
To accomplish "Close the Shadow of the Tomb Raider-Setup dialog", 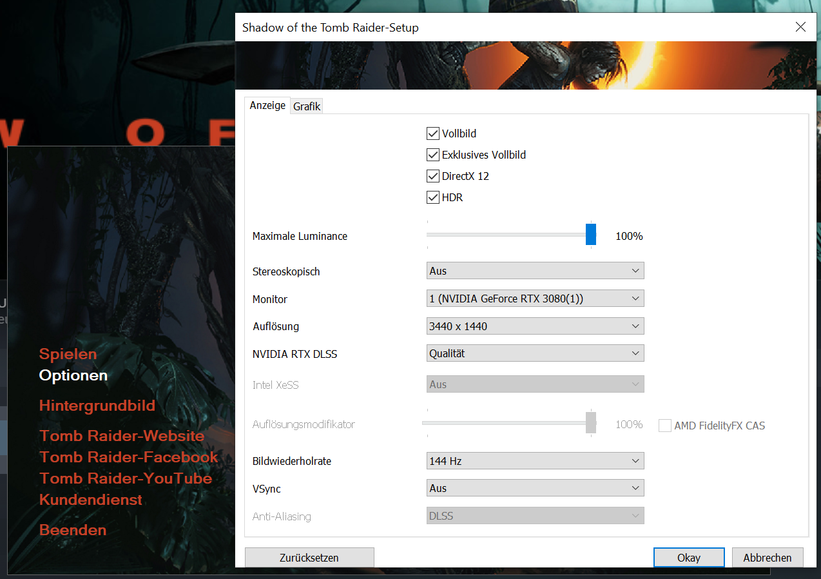I will click(800, 27).
